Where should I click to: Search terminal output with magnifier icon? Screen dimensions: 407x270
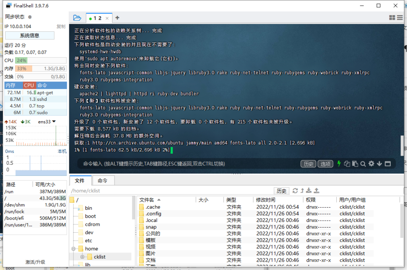pos(363,164)
